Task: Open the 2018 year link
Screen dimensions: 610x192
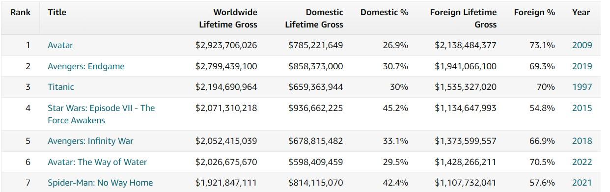Action: click(582, 141)
